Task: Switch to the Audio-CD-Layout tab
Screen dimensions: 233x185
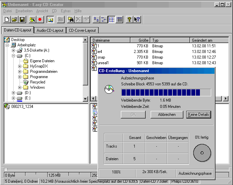Action: coord(50,30)
